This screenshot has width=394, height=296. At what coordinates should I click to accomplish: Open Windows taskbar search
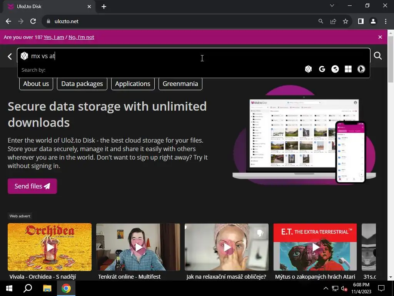click(28, 288)
